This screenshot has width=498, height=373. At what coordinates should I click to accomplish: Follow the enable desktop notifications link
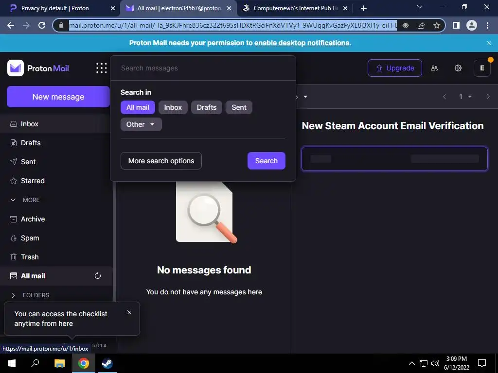[x=302, y=43]
